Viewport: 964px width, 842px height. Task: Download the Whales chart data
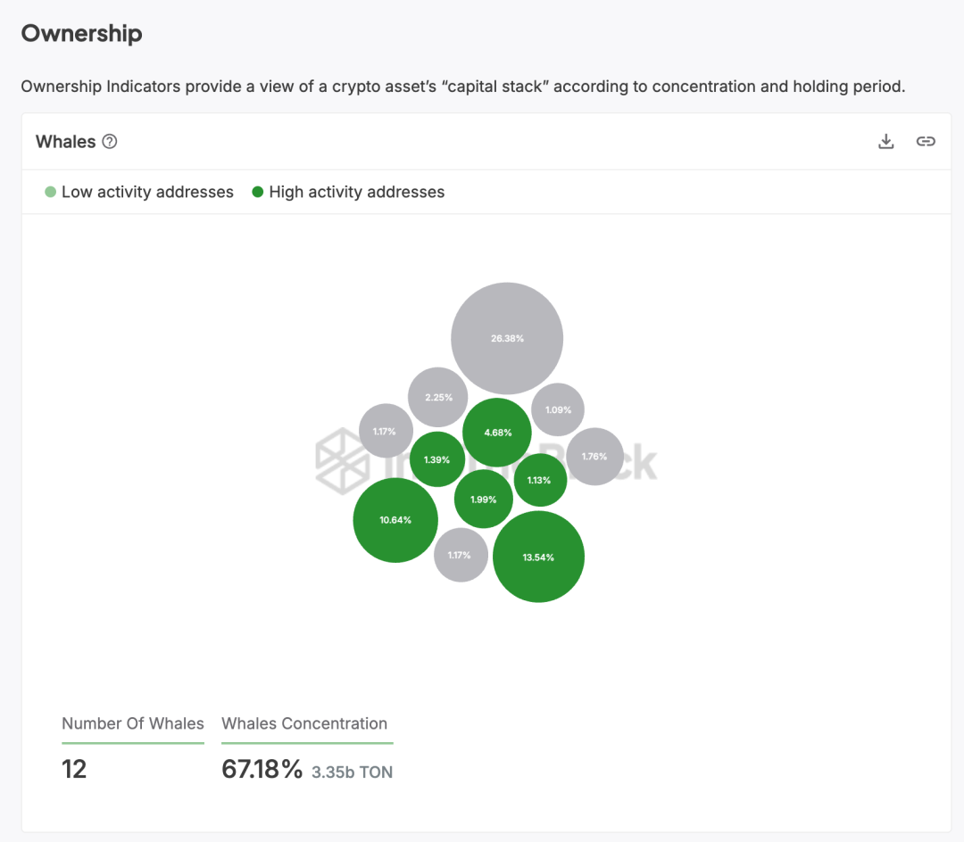coord(885,141)
